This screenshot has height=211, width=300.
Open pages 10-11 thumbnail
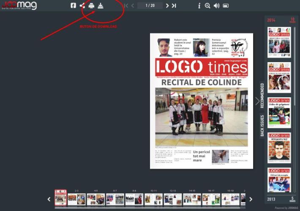tap(154, 199)
